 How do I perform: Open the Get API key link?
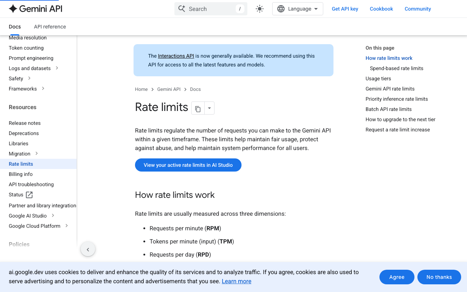pyautogui.click(x=345, y=9)
